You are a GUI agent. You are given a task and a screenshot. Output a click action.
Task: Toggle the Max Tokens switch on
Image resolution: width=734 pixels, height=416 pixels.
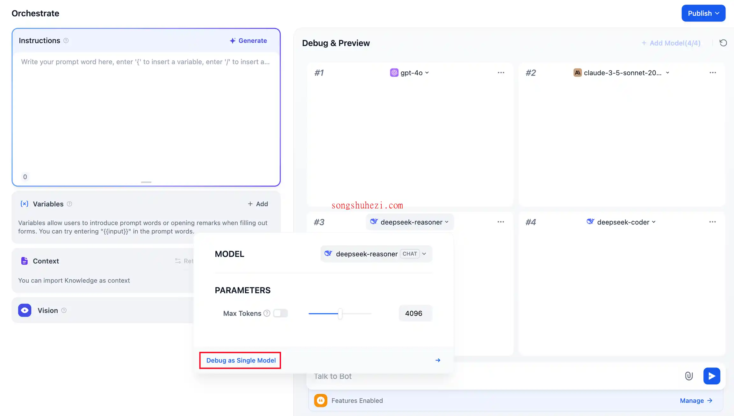pos(279,313)
